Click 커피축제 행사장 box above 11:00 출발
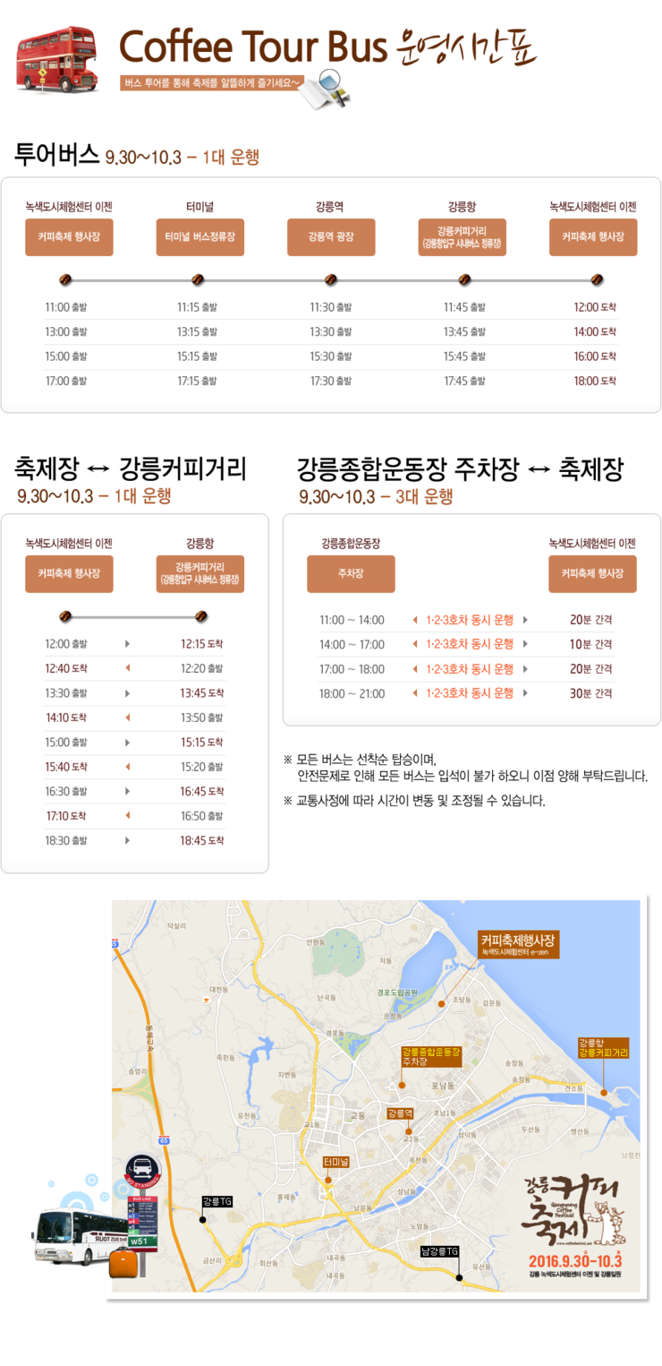This screenshot has width=662, height=1366. [69, 237]
